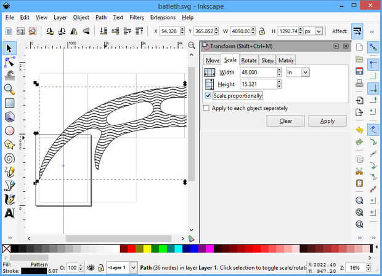Select the Star and polygon tool
Viewport: 382px width, 276px height.
click(x=9, y=144)
